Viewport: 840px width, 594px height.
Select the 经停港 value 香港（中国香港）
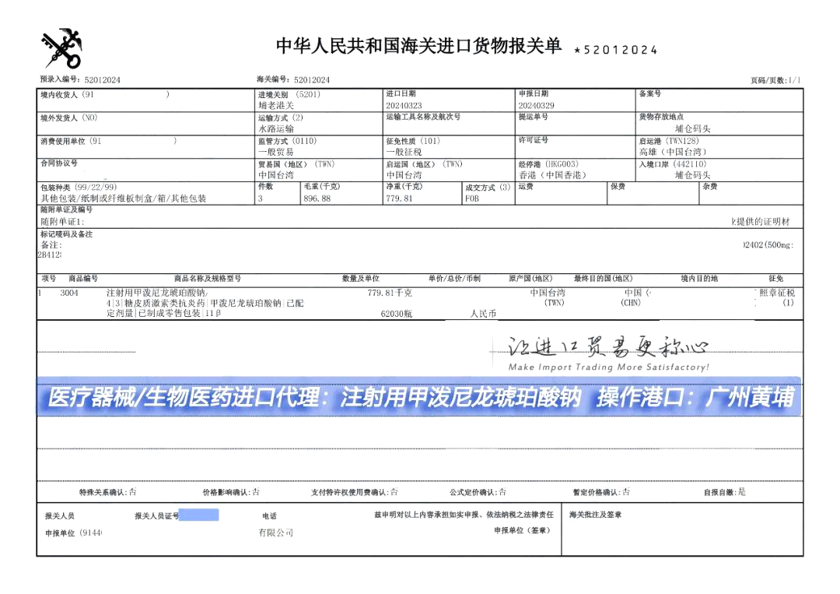click(551, 175)
